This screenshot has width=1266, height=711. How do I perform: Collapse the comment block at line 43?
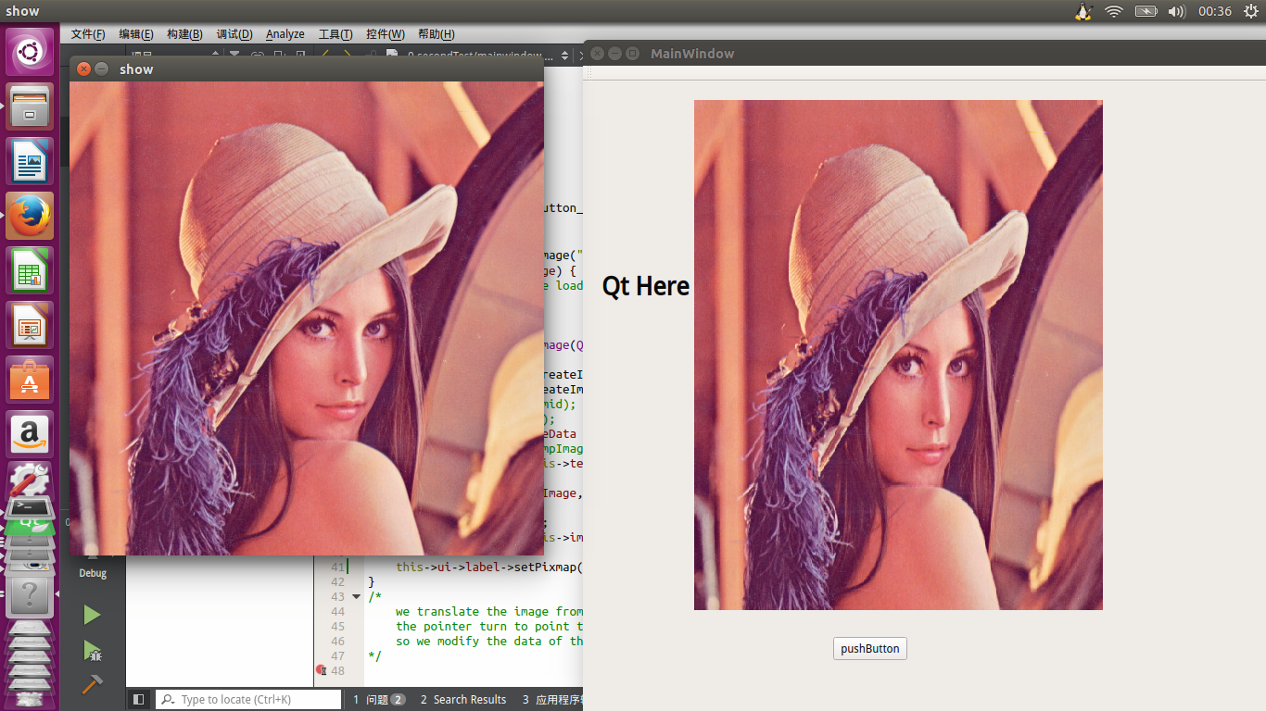(x=357, y=596)
